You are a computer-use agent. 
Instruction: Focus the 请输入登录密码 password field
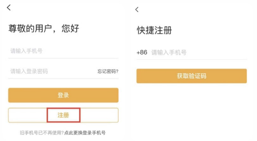coord(52,71)
